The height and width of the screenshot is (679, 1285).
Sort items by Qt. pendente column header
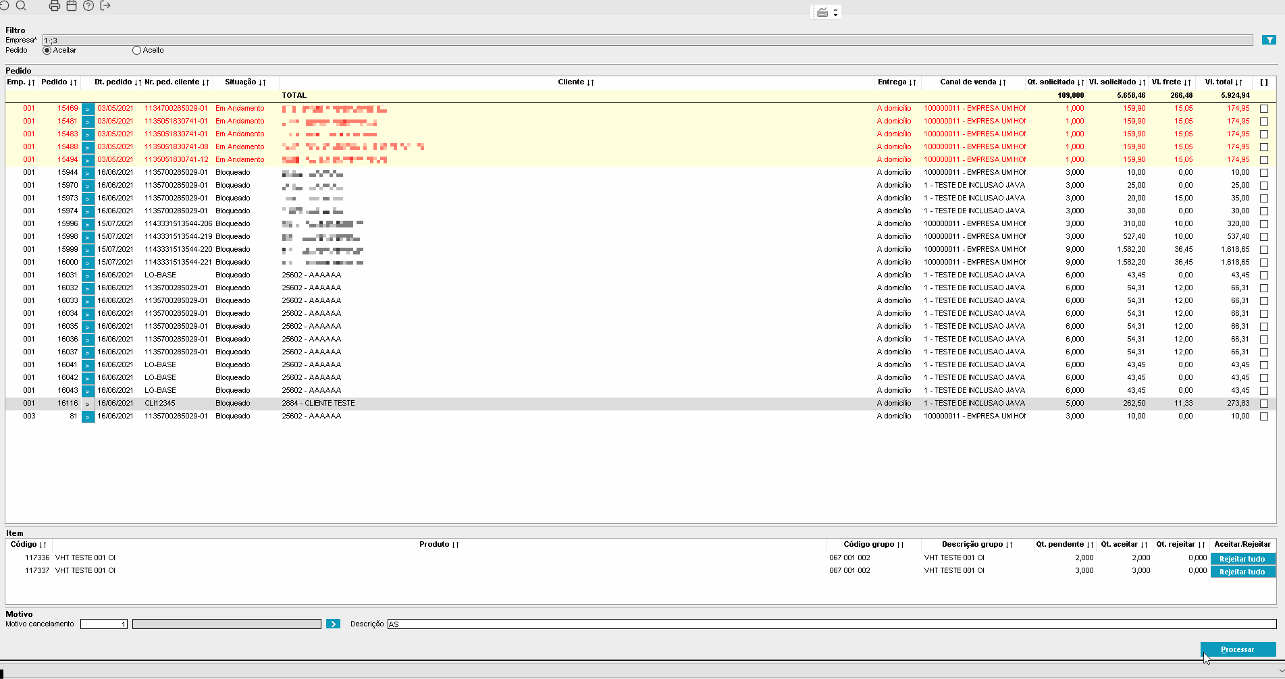click(x=1065, y=545)
